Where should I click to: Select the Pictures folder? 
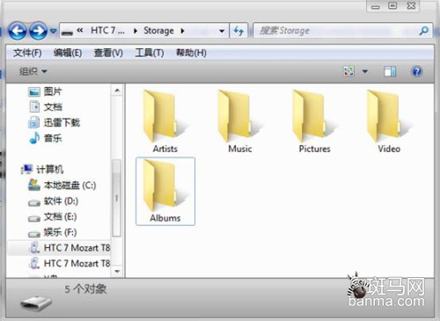[x=314, y=121]
